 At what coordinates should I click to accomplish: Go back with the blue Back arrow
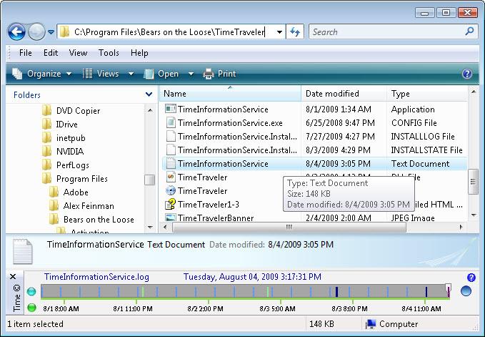[x=16, y=31]
